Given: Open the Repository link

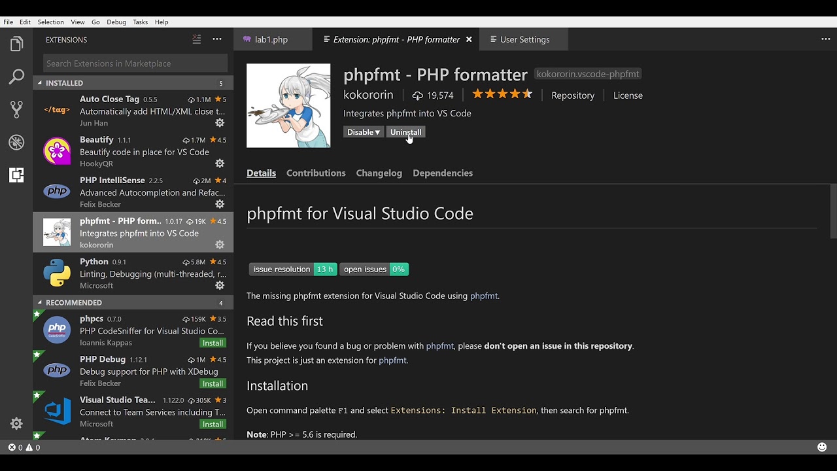Looking at the screenshot, I should pos(573,96).
